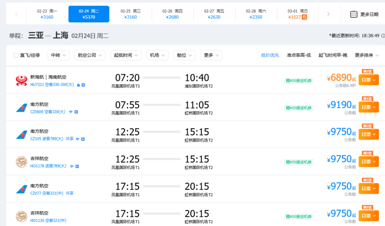Click the info icon beside update time
This screenshot has height=226, width=385.
[383, 36]
